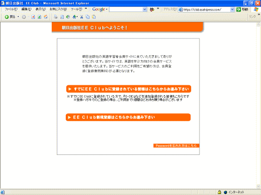
Task: Click the green 移動 Go button
Action: tap(242, 9)
